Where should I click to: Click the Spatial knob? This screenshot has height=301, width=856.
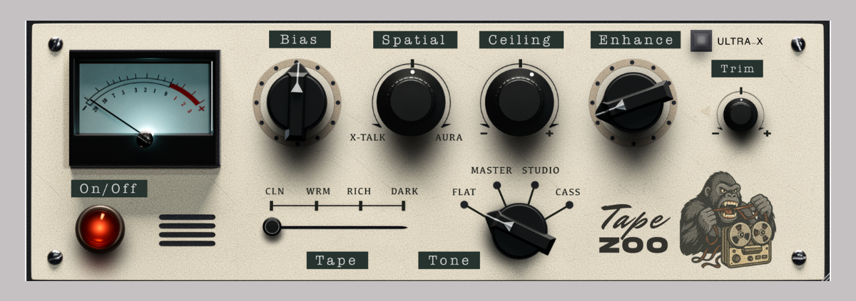click(x=412, y=100)
